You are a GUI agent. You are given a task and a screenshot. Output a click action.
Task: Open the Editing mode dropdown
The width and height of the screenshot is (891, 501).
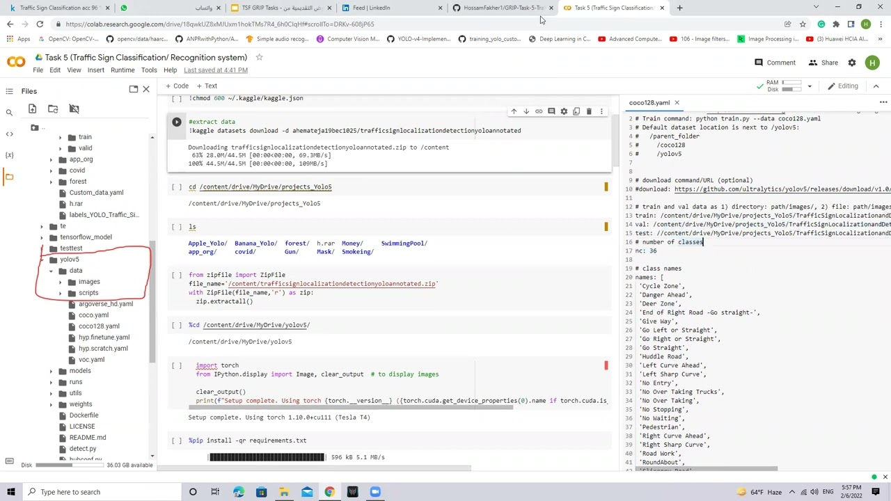[x=842, y=86]
